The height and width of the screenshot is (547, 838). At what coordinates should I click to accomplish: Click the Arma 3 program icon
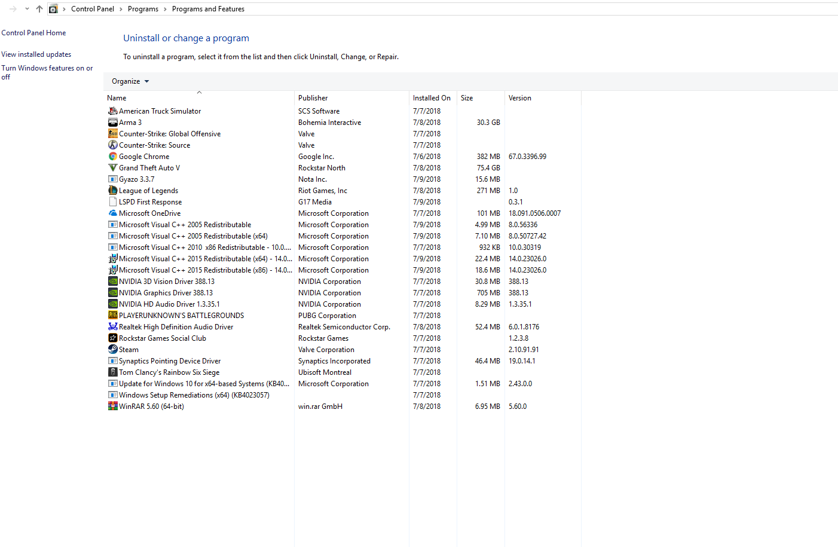112,122
